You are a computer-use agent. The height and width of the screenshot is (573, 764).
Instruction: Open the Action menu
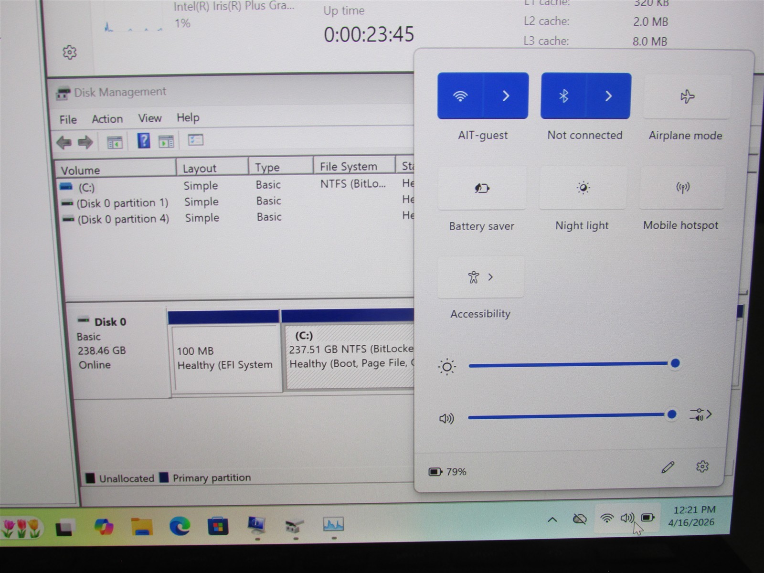107,119
